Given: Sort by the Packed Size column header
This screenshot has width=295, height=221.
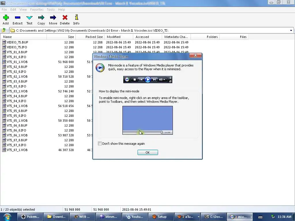Looking at the screenshot, I should [x=90, y=37].
